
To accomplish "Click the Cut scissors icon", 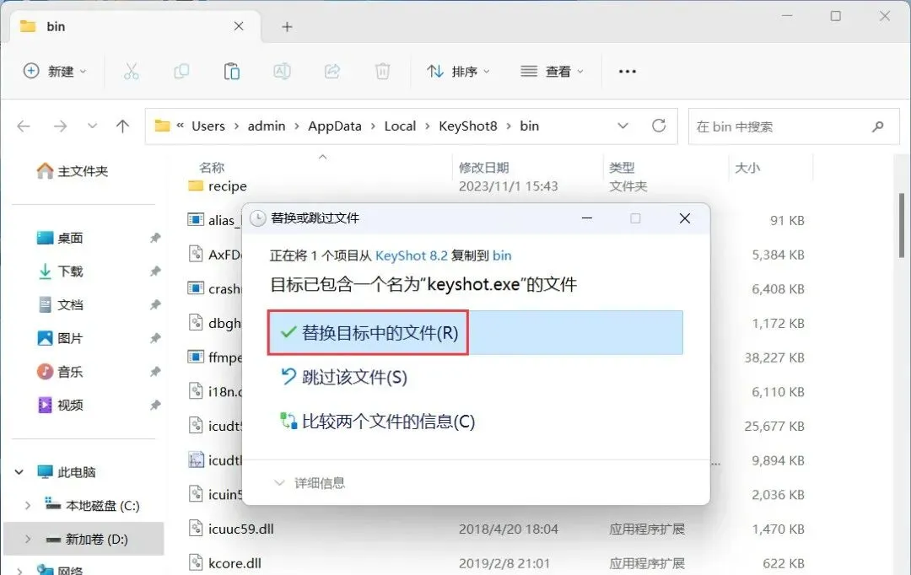I will tap(132, 72).
